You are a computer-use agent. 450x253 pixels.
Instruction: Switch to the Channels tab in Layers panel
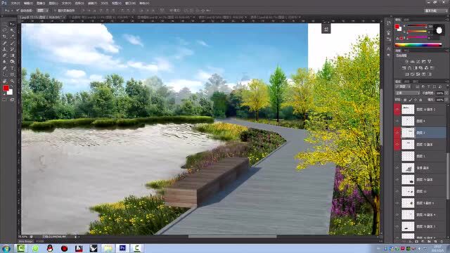click(407, 82)
